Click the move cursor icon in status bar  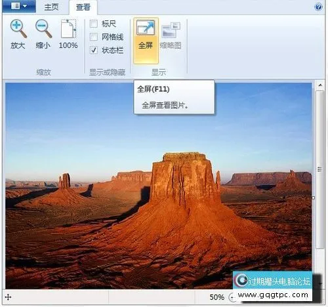click(8, 297)
